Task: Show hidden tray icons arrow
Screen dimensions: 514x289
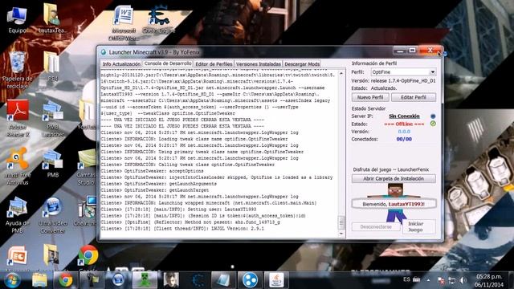Action: [x=428, y=280]
